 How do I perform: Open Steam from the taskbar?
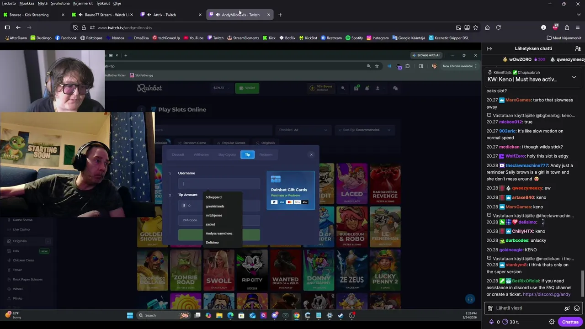click(340, 315)
